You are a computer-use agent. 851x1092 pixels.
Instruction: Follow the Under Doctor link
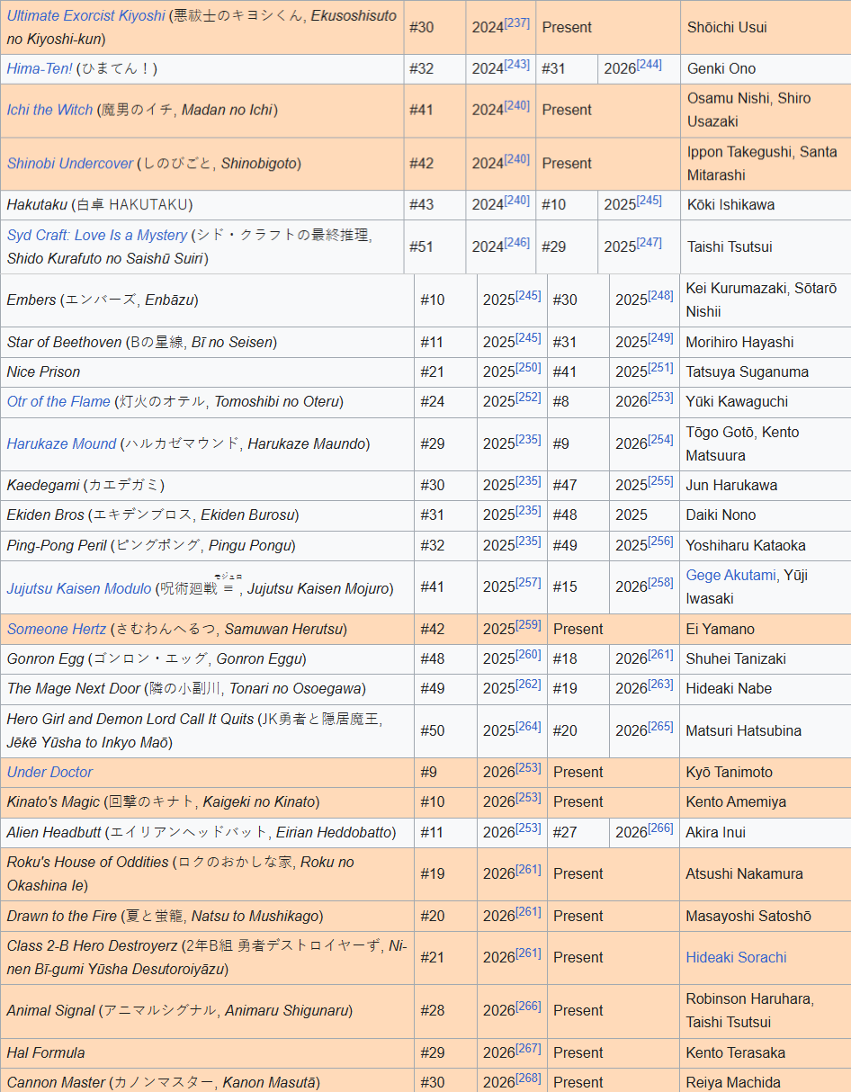(x=49, y=772)
